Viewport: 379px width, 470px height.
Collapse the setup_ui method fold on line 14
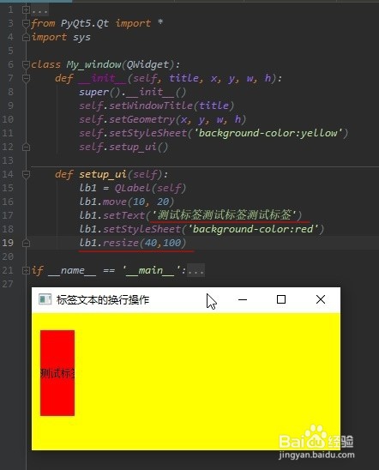pos(26,174)
